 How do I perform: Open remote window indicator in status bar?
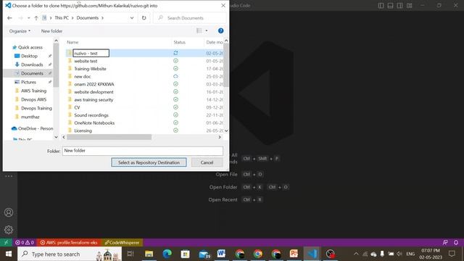6,242
